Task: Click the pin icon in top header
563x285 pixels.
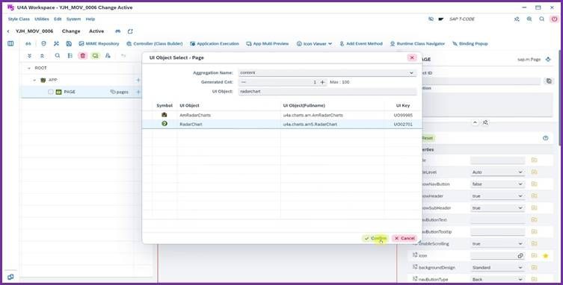Action: [517, 19]
